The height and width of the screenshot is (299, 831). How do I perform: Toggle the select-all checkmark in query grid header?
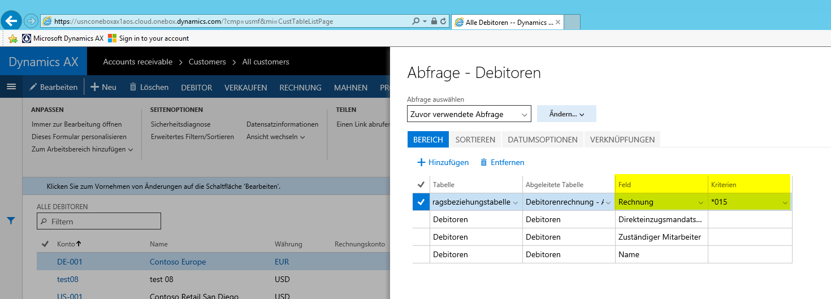421,184
